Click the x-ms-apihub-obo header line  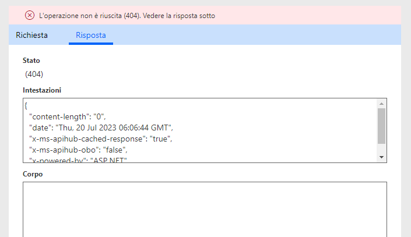(82, 149)
